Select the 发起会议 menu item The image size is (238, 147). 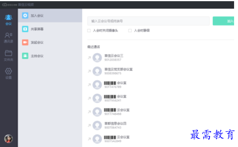tap(50, 42)
